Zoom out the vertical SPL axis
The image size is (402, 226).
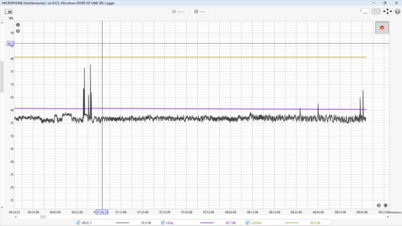[x=18, y=31]
